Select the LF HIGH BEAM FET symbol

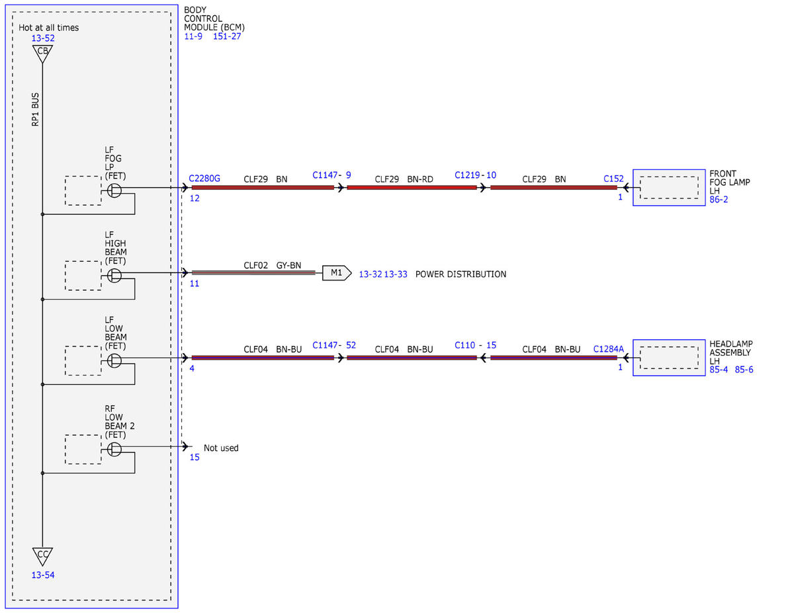(114, 275)
